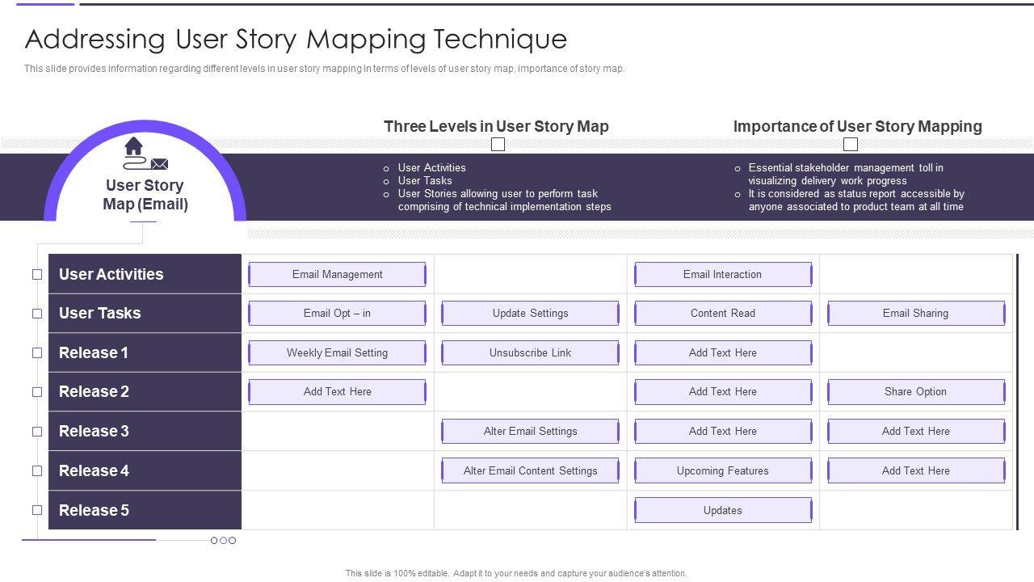Tick the checkbox next to Release 3
This screenshot has height=582, width=1034.
[x=37, y=432]
